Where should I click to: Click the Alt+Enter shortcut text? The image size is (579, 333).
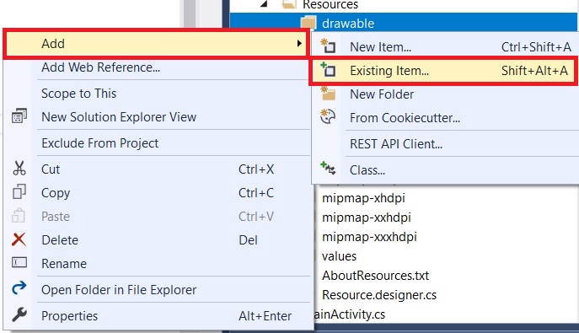click(265, 316)
